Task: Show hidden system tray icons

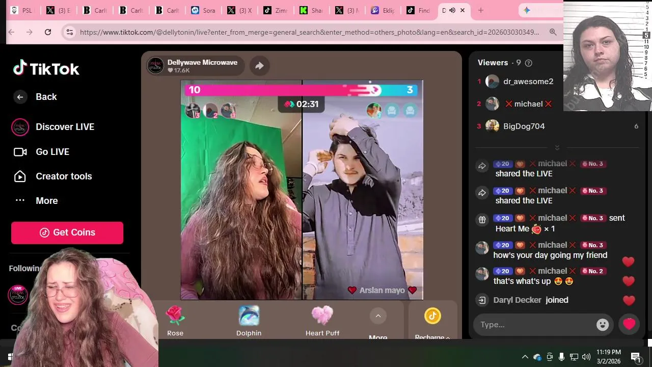Action: 525,357
